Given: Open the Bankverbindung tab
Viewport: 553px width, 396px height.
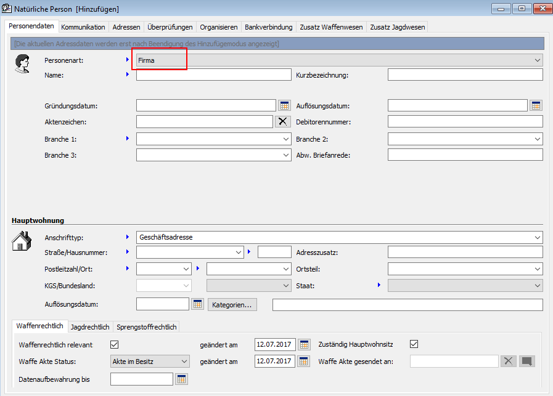Looking at the screenshot, I should [x=268, y=27].
